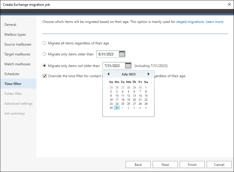Screen dimensions: 234x172
Task: Open the General step
Action: coord(10,25)
